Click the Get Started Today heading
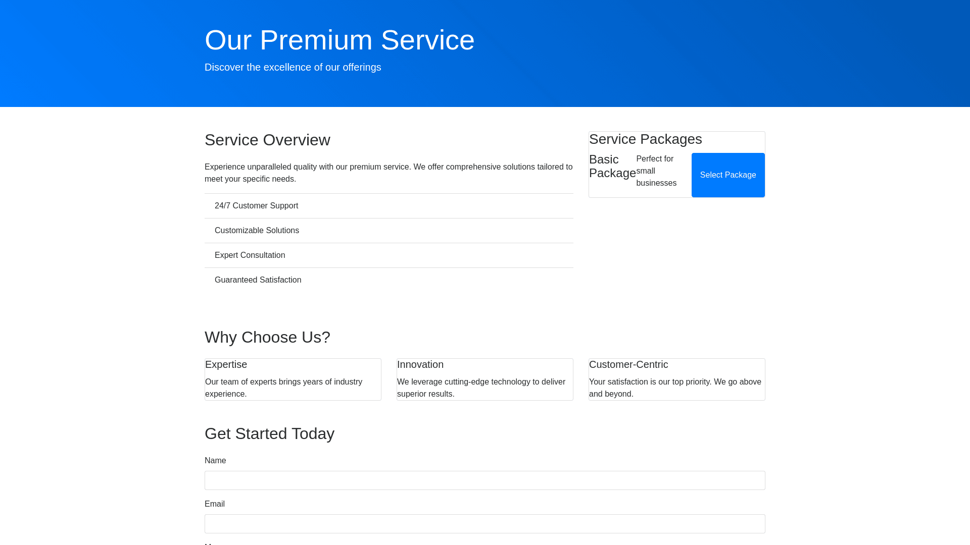 tap(269, 433)
